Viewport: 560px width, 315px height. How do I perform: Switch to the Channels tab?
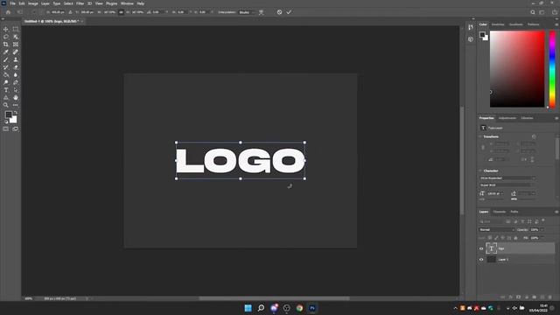click(500, 212)
